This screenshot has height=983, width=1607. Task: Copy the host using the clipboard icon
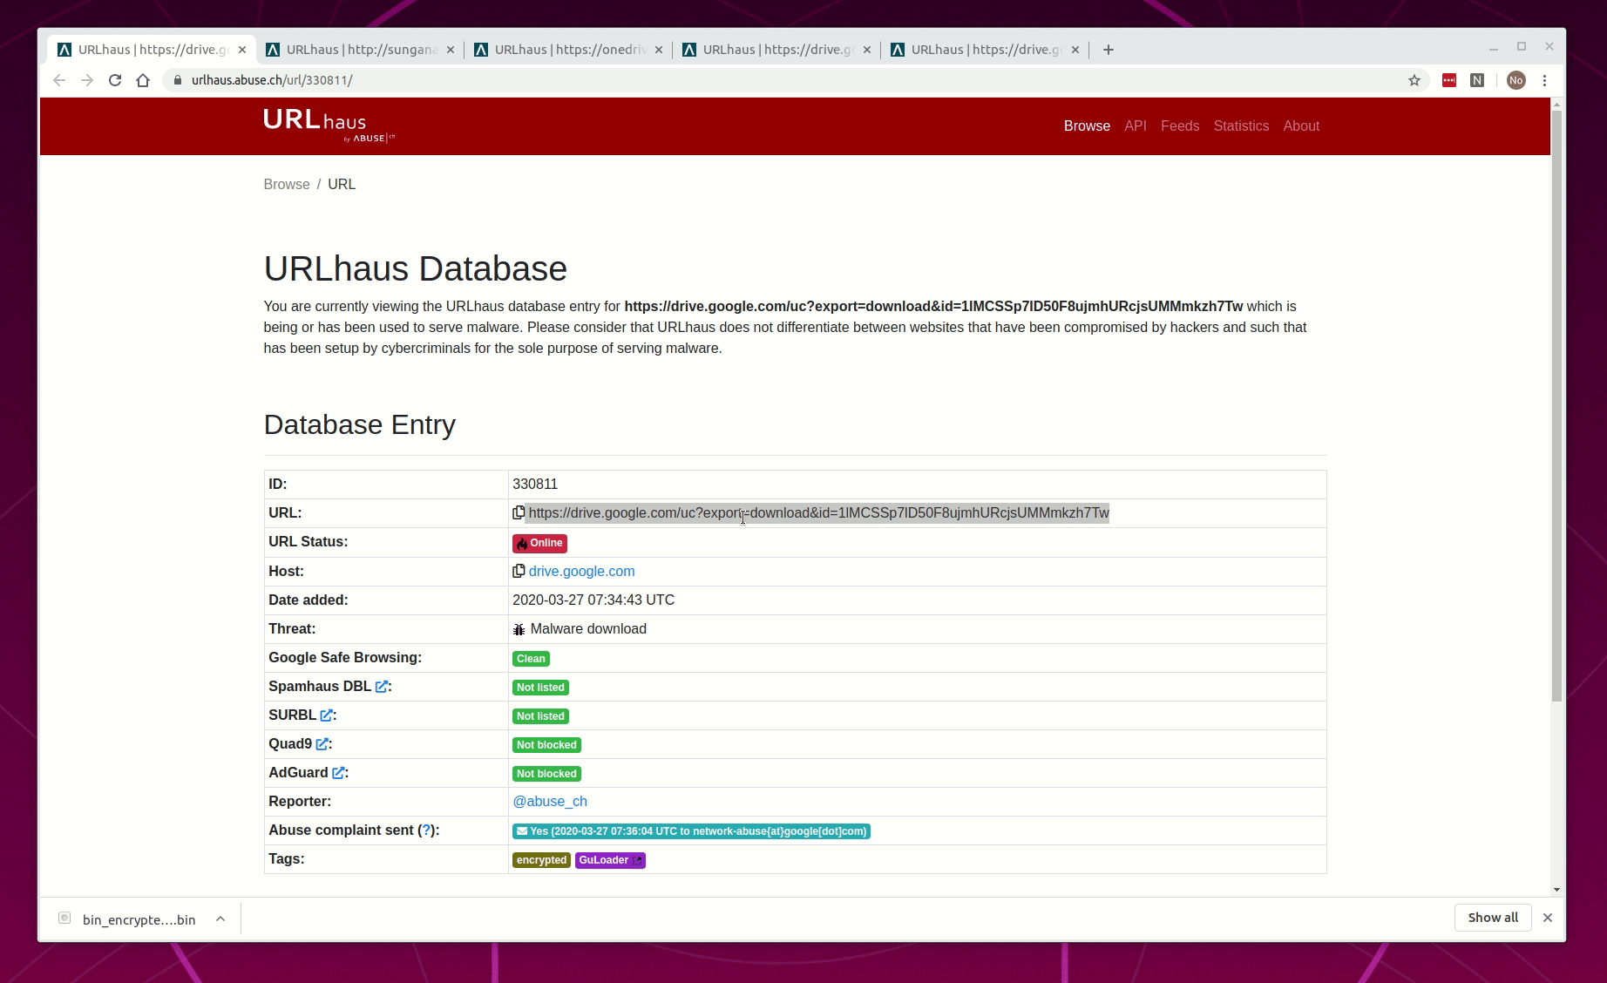point(519,571)
